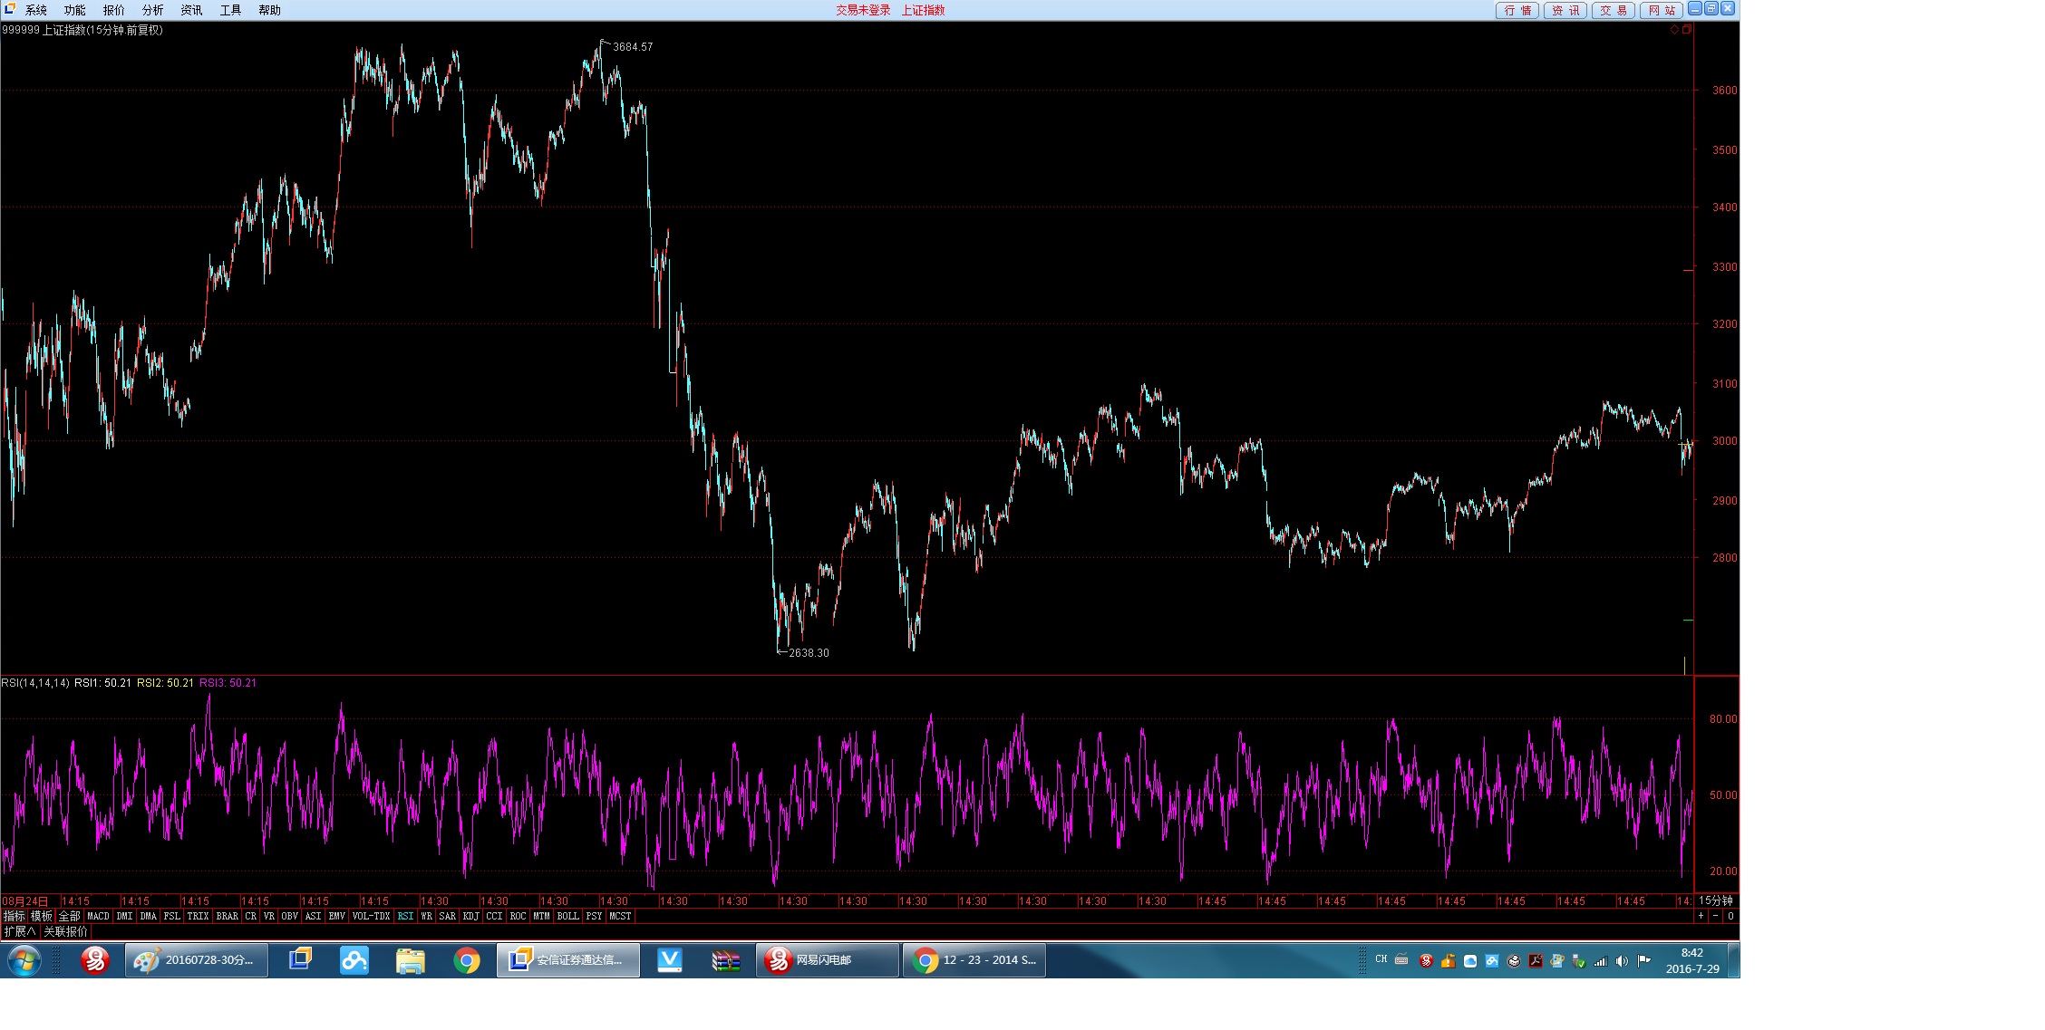Switch indicator to ROC

[x=518, y=916]
